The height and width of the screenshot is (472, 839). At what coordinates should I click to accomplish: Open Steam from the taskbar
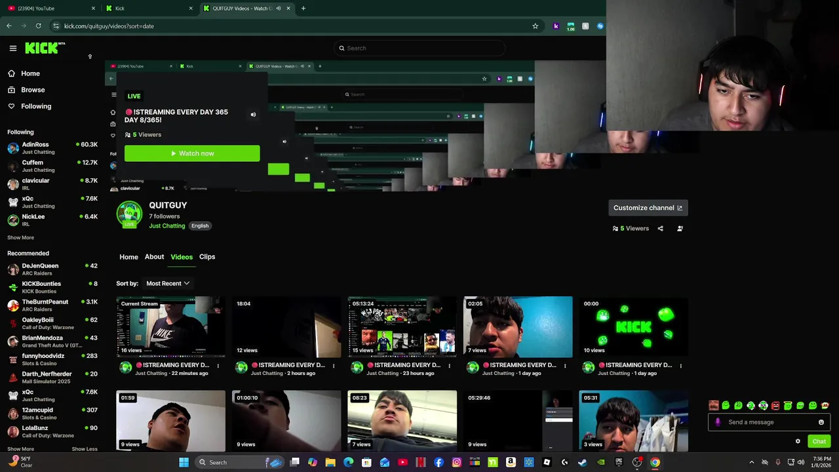click(x=583, y=463)
